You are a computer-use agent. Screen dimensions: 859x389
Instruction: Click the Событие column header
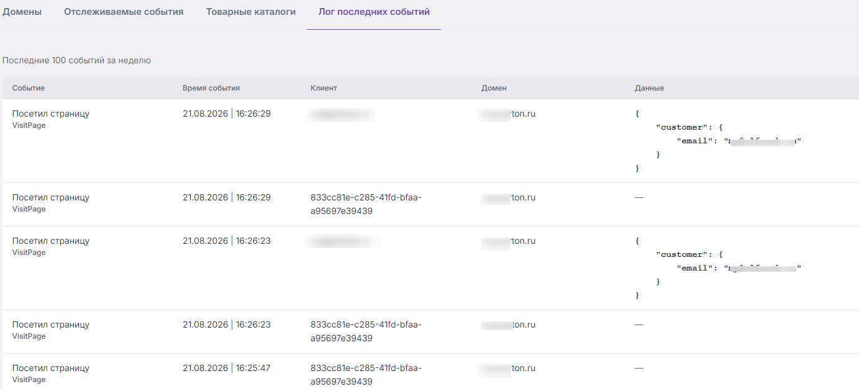(x=29, y=88)
